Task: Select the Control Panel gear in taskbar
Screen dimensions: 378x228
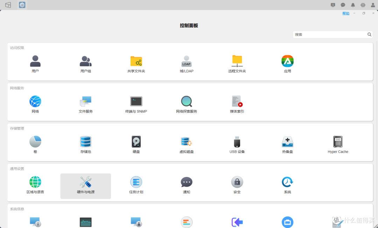Action: (22, 5)
